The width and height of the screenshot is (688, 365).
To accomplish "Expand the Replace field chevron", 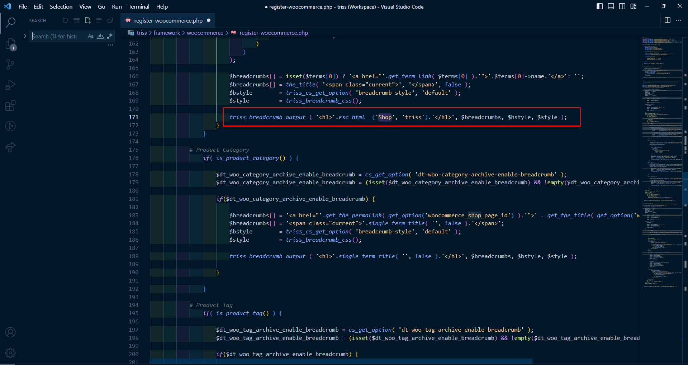I will pos(25,36).
